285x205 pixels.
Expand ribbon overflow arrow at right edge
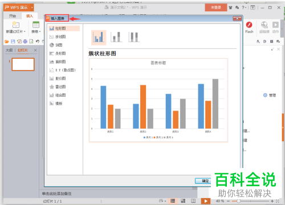pos(282,29)
